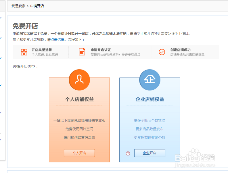This screenshot has width=228, height=173.
Task: Click the 企业开店 button
Action: click(x=150, y=153)
